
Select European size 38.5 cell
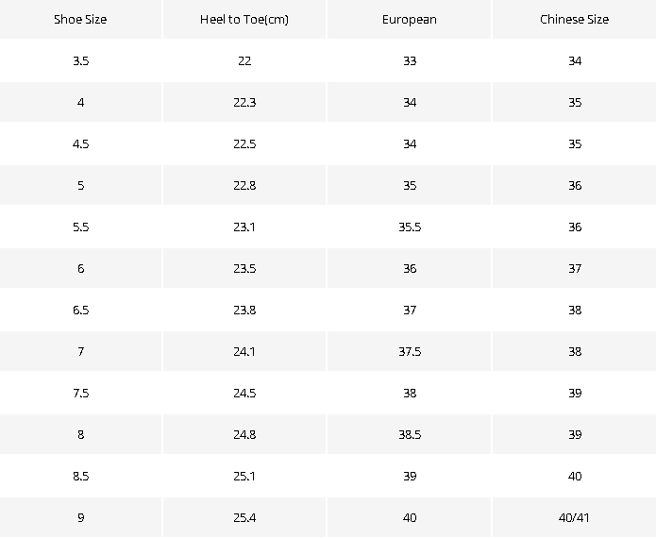(x=409, y=434)
